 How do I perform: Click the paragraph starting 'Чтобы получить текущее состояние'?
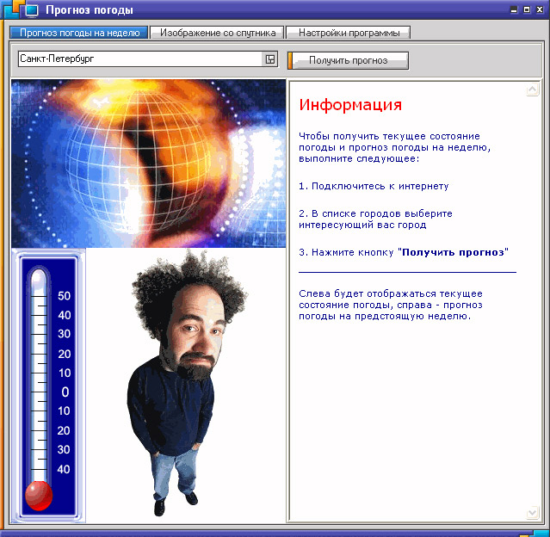(x=394, y=147)
